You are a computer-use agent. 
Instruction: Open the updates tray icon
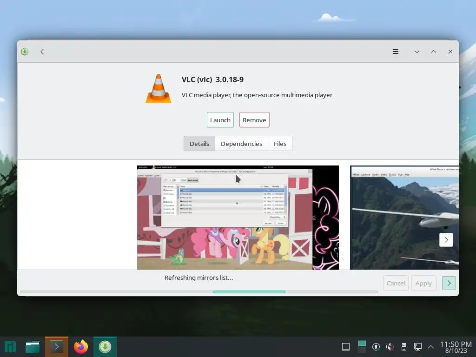pyautogui.click(x=376, y=347)
